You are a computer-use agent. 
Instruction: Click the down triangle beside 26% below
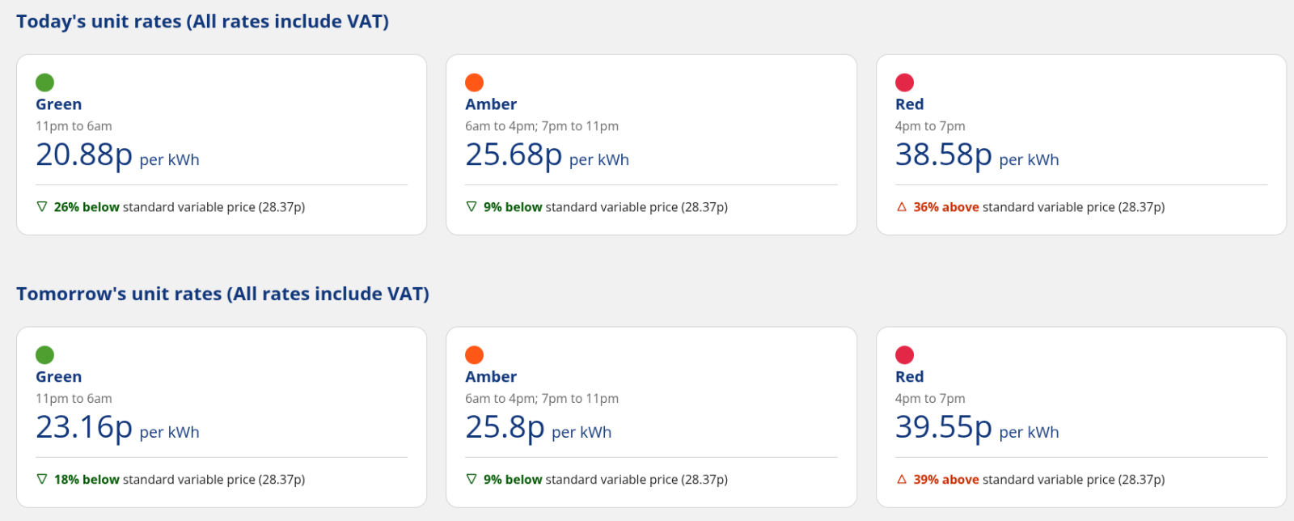coord(42,207)
